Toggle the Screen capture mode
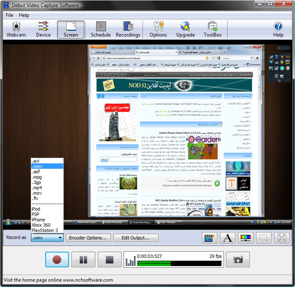The image size is (295, 287). pyautogui.click(x=71, y=30)
